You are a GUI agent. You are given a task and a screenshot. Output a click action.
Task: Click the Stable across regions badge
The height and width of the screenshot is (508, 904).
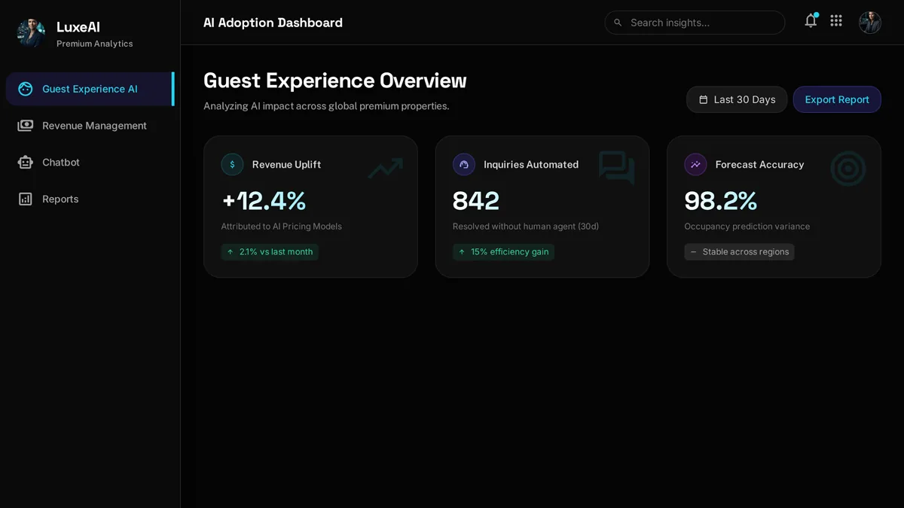tap(739, 252)
